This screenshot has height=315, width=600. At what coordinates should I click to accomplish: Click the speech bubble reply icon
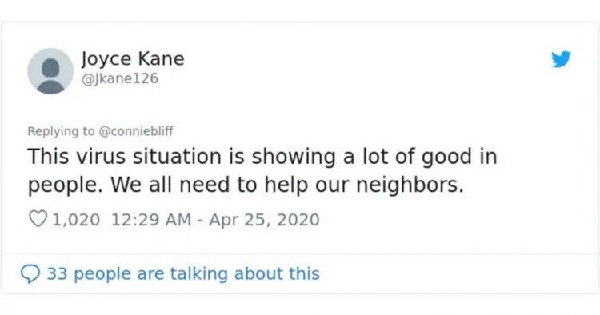pos(30,274)
